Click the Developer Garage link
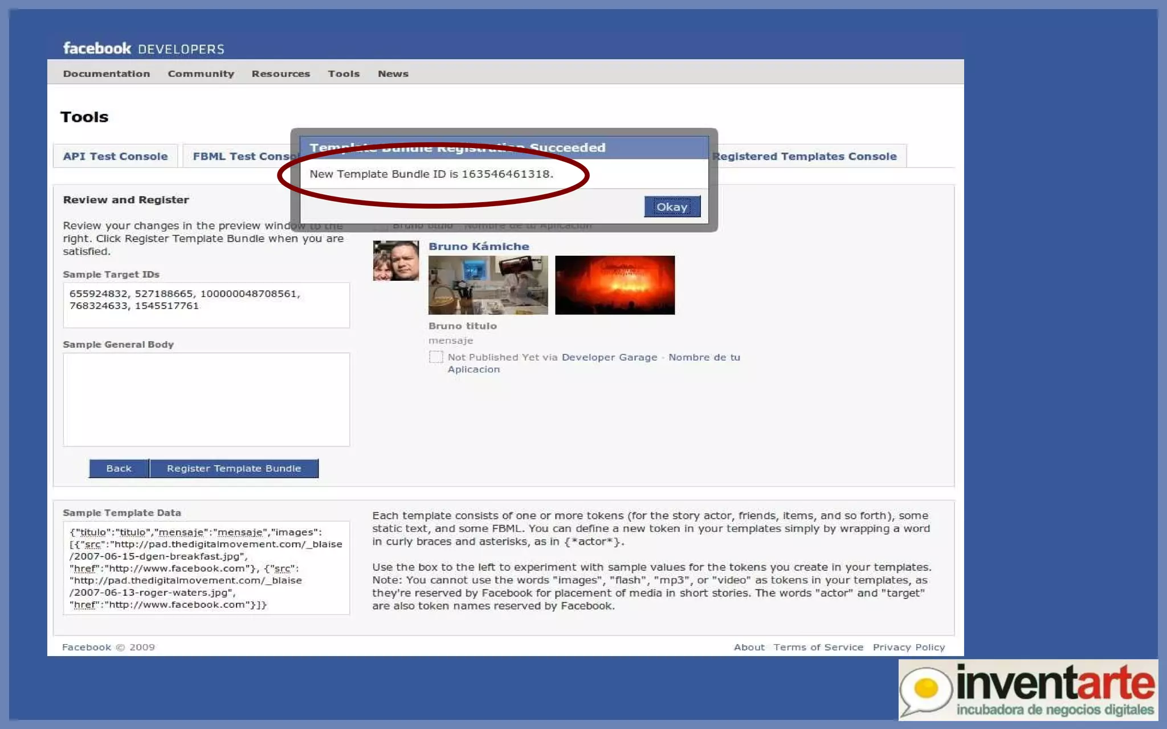 pyautogui.click(x=609, y=357)
